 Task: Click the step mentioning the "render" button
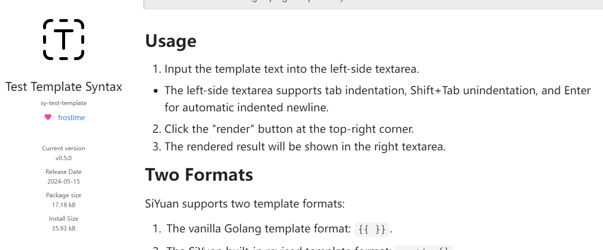click(x=289, y=129)
